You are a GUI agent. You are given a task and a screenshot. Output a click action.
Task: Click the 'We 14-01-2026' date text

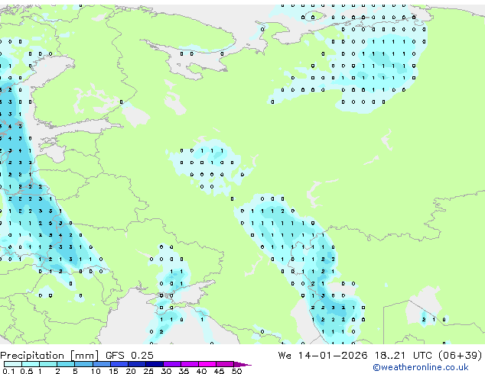tap(323, 356)
